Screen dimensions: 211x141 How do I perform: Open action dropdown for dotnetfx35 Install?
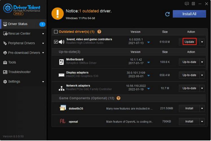click(x=202, y=109)
